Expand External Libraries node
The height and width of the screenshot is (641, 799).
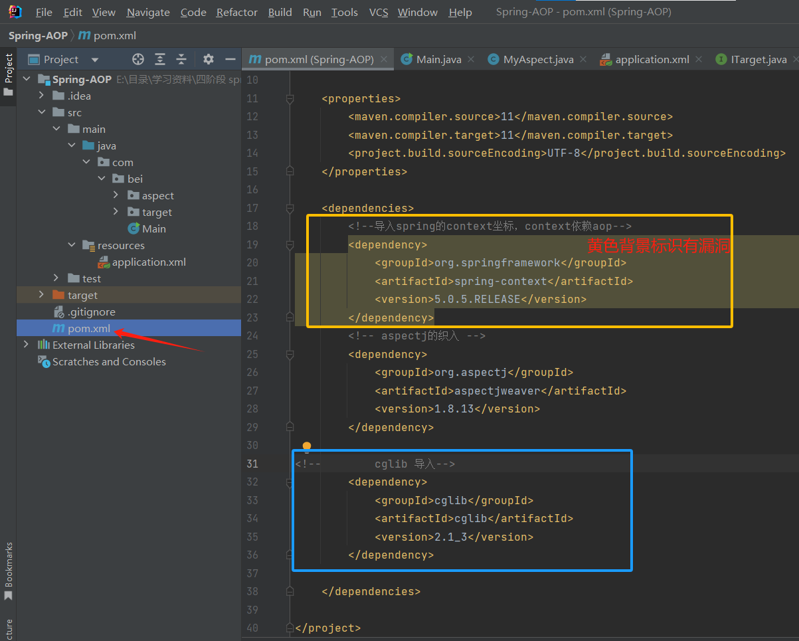pos(26,345)
